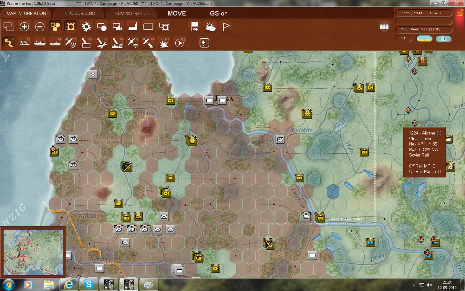Click the taskbar clock showing 21:24
Viewport: 465px width, 291px height.
447,285
